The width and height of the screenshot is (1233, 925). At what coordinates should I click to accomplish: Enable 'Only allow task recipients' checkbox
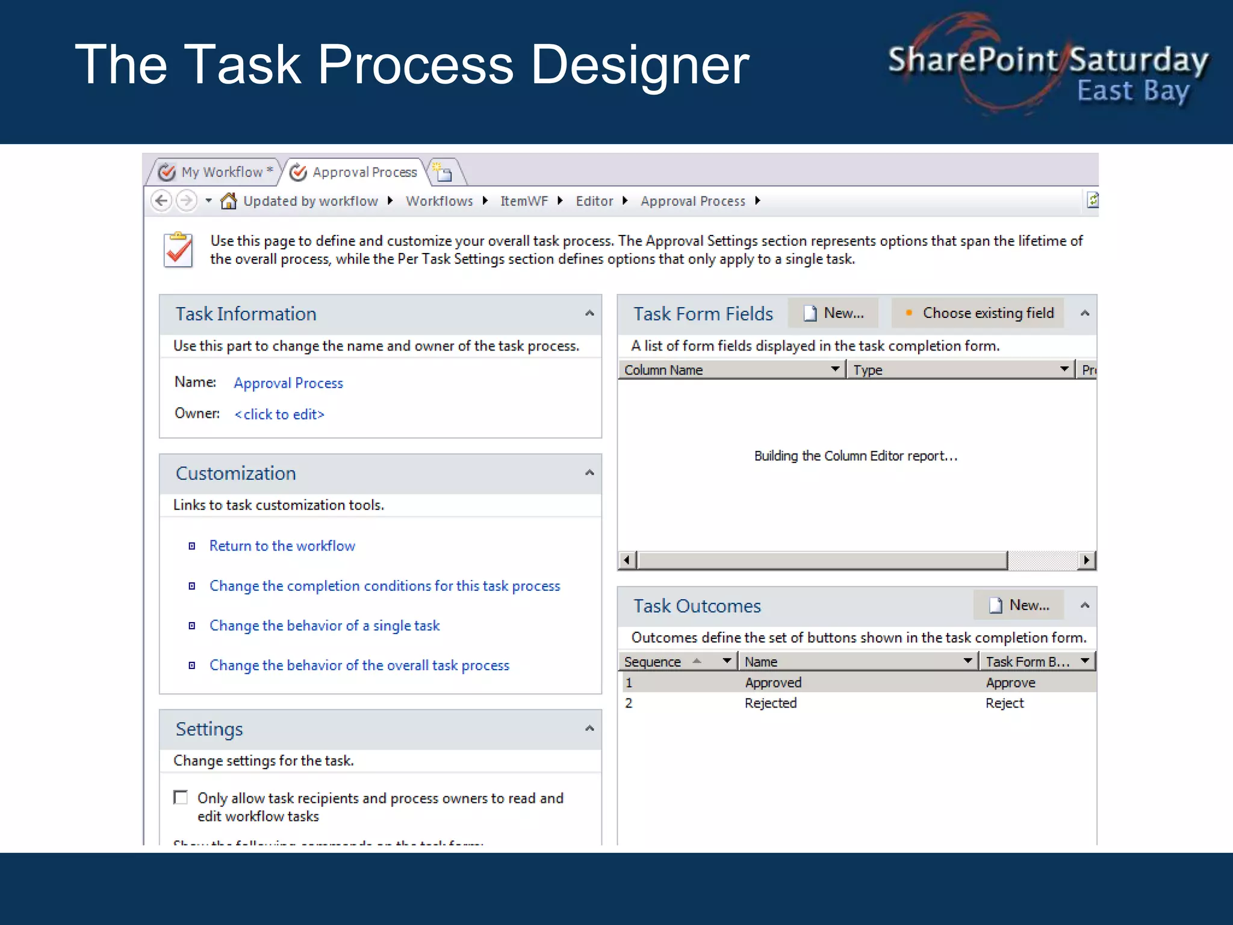pyautogui.click(x=180, y=797)
